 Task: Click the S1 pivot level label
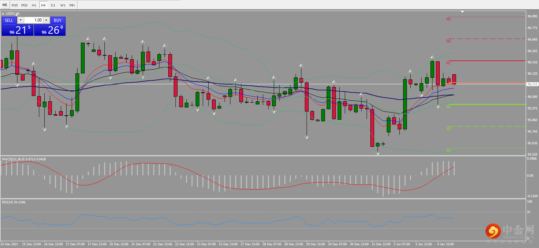click(x=449, y=107)
